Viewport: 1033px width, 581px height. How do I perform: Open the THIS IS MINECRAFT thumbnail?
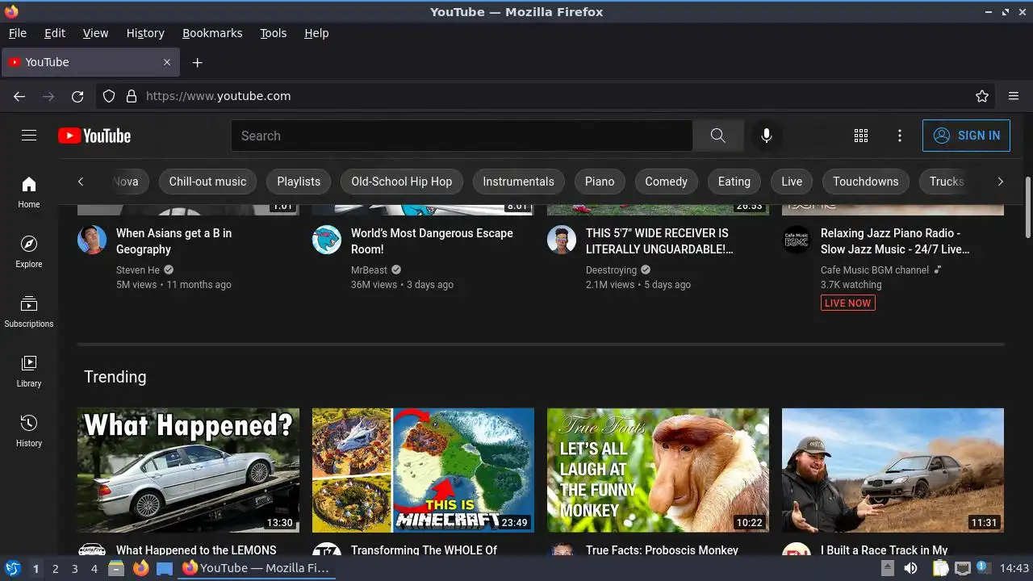[423, 470]
